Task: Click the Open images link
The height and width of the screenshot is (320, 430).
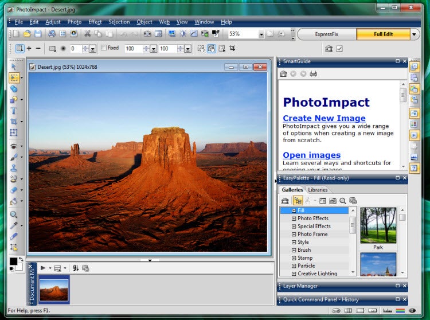Action: (x=311, y=155)
